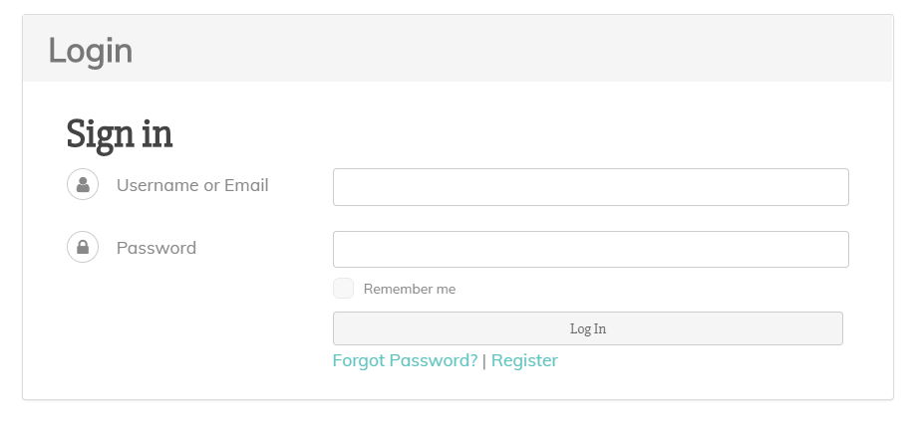The image size is (918, 425).
Task: Click the Sign in heading
Action: [x=120, y=133]
